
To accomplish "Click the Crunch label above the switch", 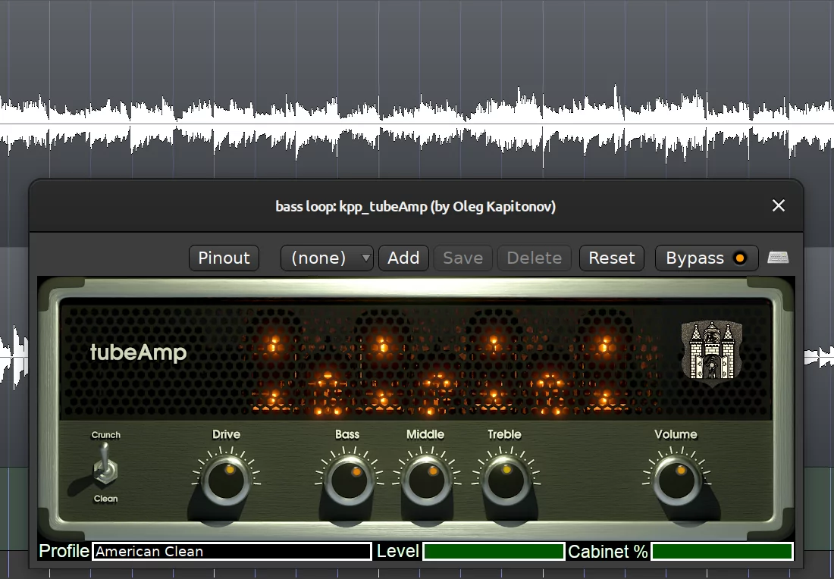I will point(106,435).
